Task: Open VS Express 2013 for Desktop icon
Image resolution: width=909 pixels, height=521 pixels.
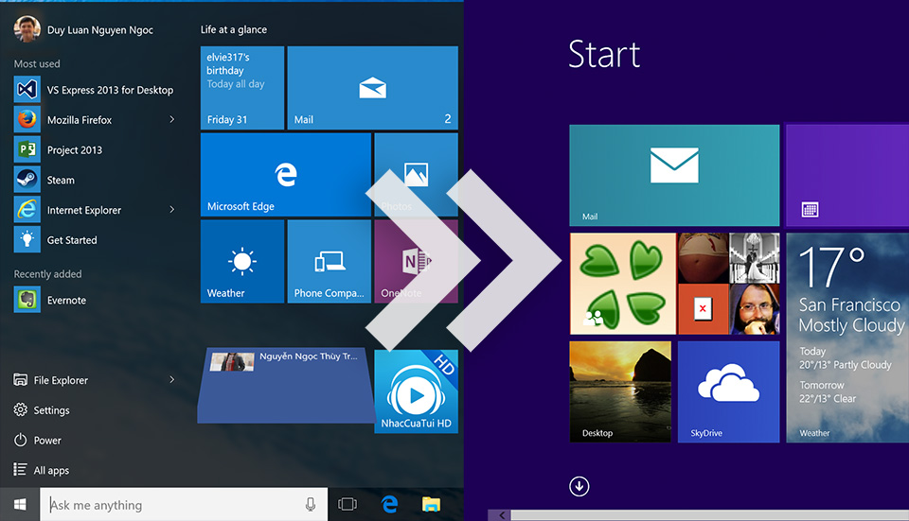Action: [27, 89]
